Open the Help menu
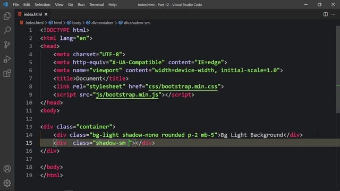 (112, 5)
